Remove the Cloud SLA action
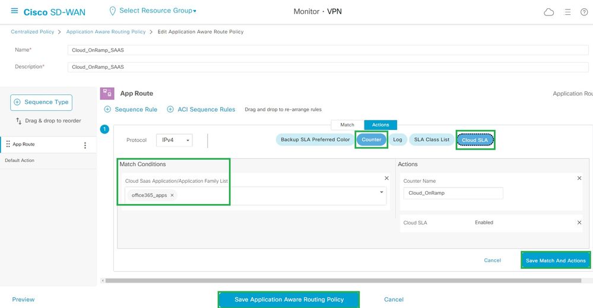 click(x=579, y=223)
